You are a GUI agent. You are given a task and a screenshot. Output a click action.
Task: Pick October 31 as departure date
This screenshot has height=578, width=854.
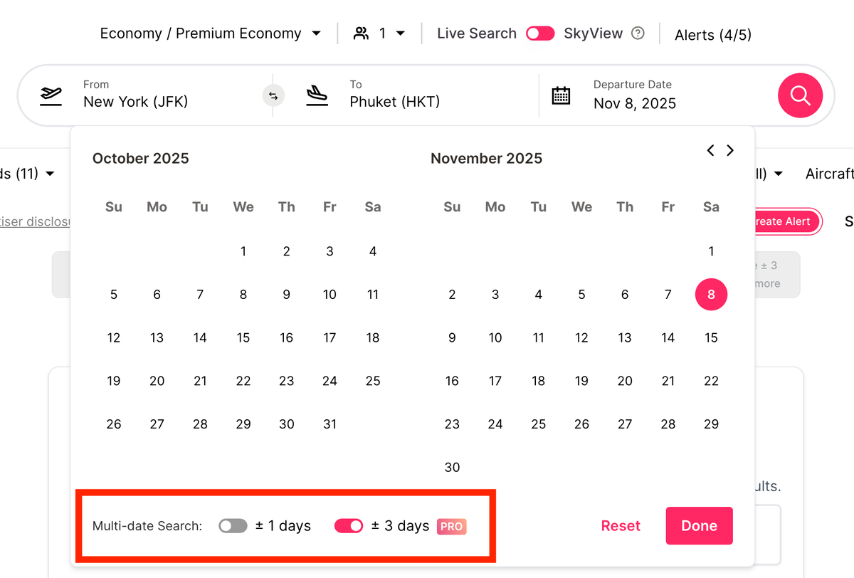[x=330, y=424]
